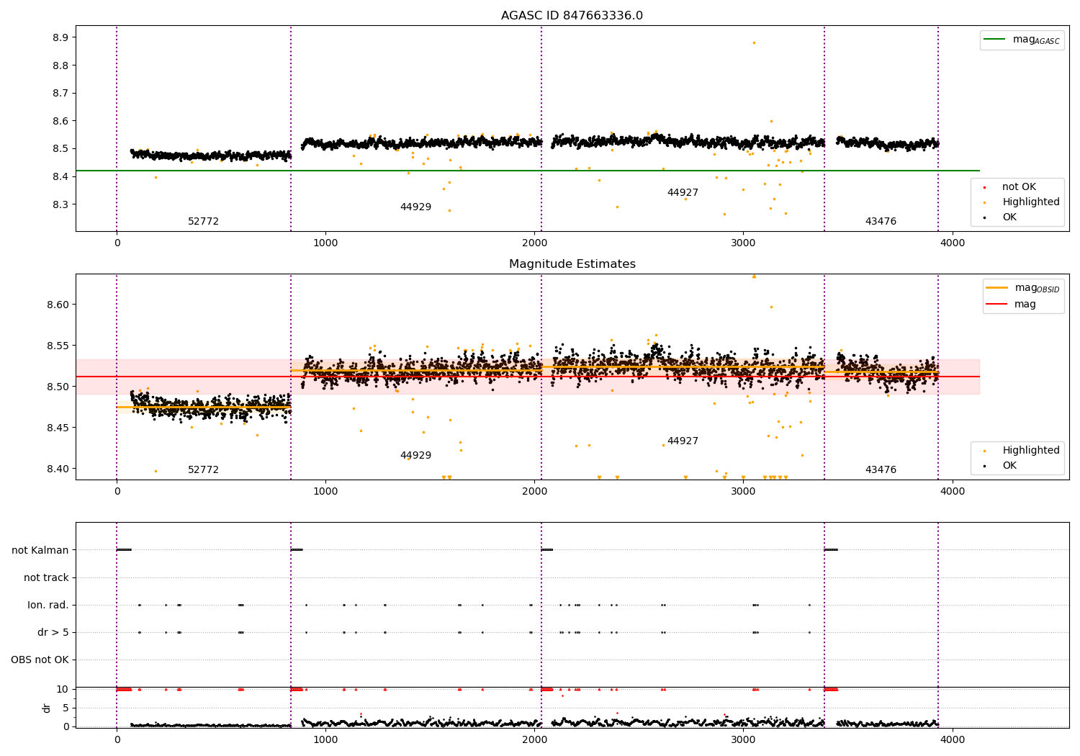Screen dimensions: 1080x756
Task: Click the 8.60 y-axis tick label
Action: click(x=57, y=305)
